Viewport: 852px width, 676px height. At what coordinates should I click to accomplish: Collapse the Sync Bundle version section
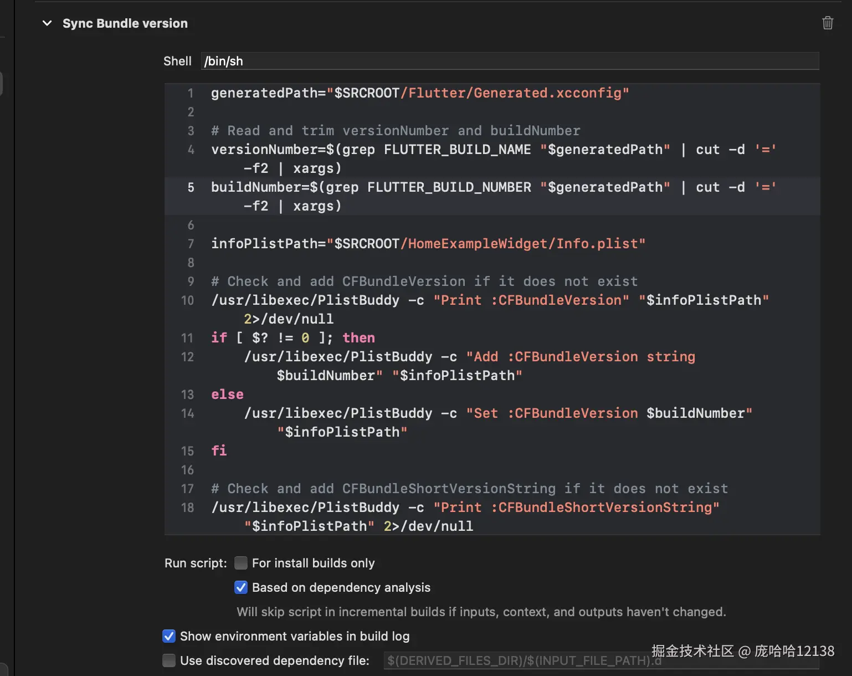[47, 23]
